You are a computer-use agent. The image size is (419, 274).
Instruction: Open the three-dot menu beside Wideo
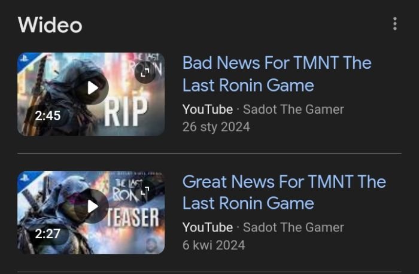click(395, 24)
